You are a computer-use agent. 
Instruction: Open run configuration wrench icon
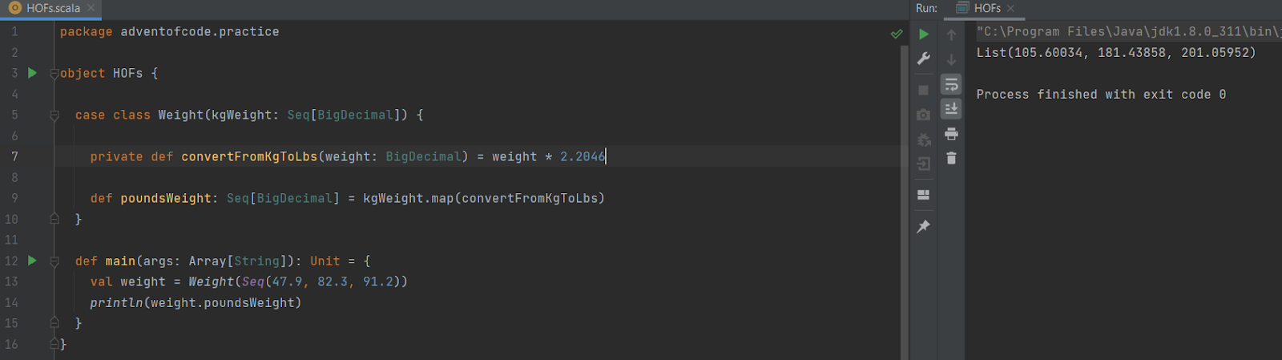coord(923,59)
